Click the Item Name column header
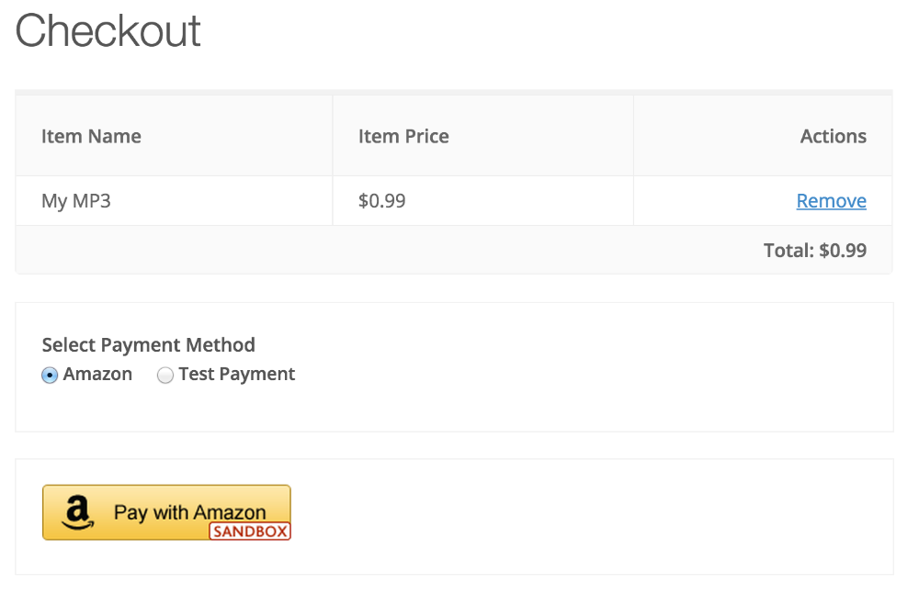Image resolution: width=919 pixels, height=595 pixels. click(91, 135)
